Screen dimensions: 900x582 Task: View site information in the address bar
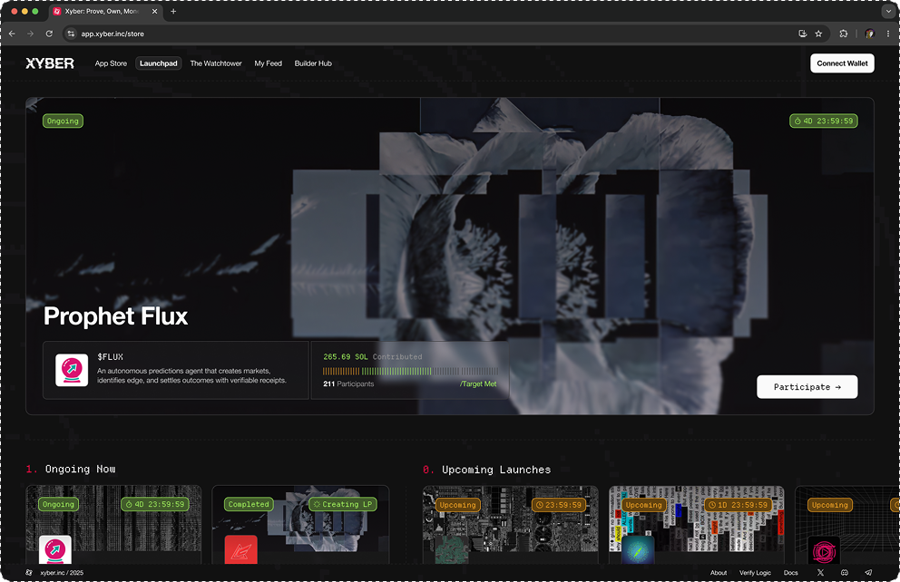[x=71, y=34]
